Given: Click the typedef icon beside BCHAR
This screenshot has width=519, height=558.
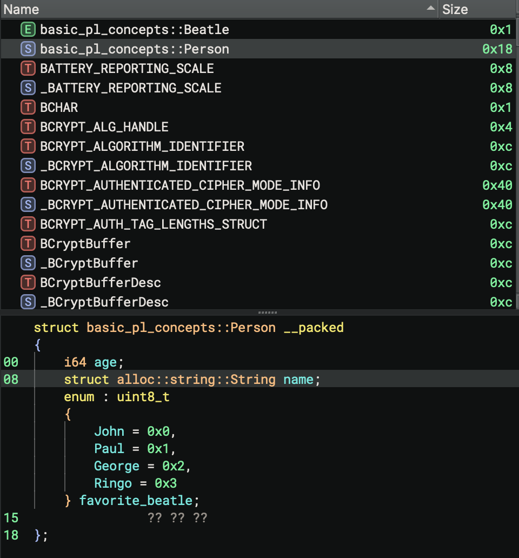Looking at the screenshot, I should pos(28,108).
